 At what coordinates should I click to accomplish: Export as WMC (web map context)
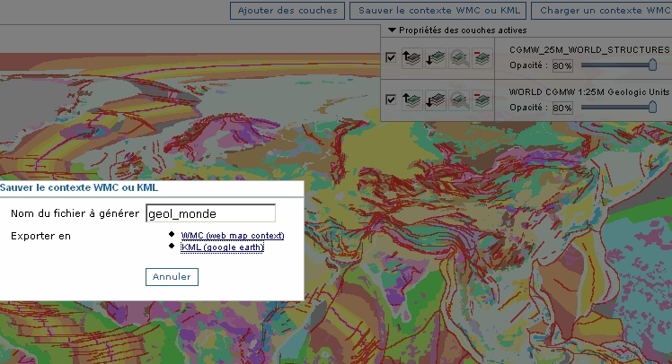233,235
